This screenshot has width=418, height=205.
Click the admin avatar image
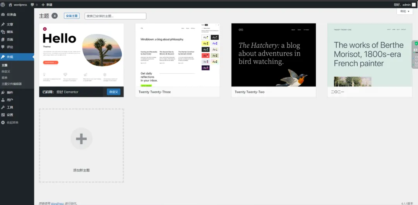(414, 5)
